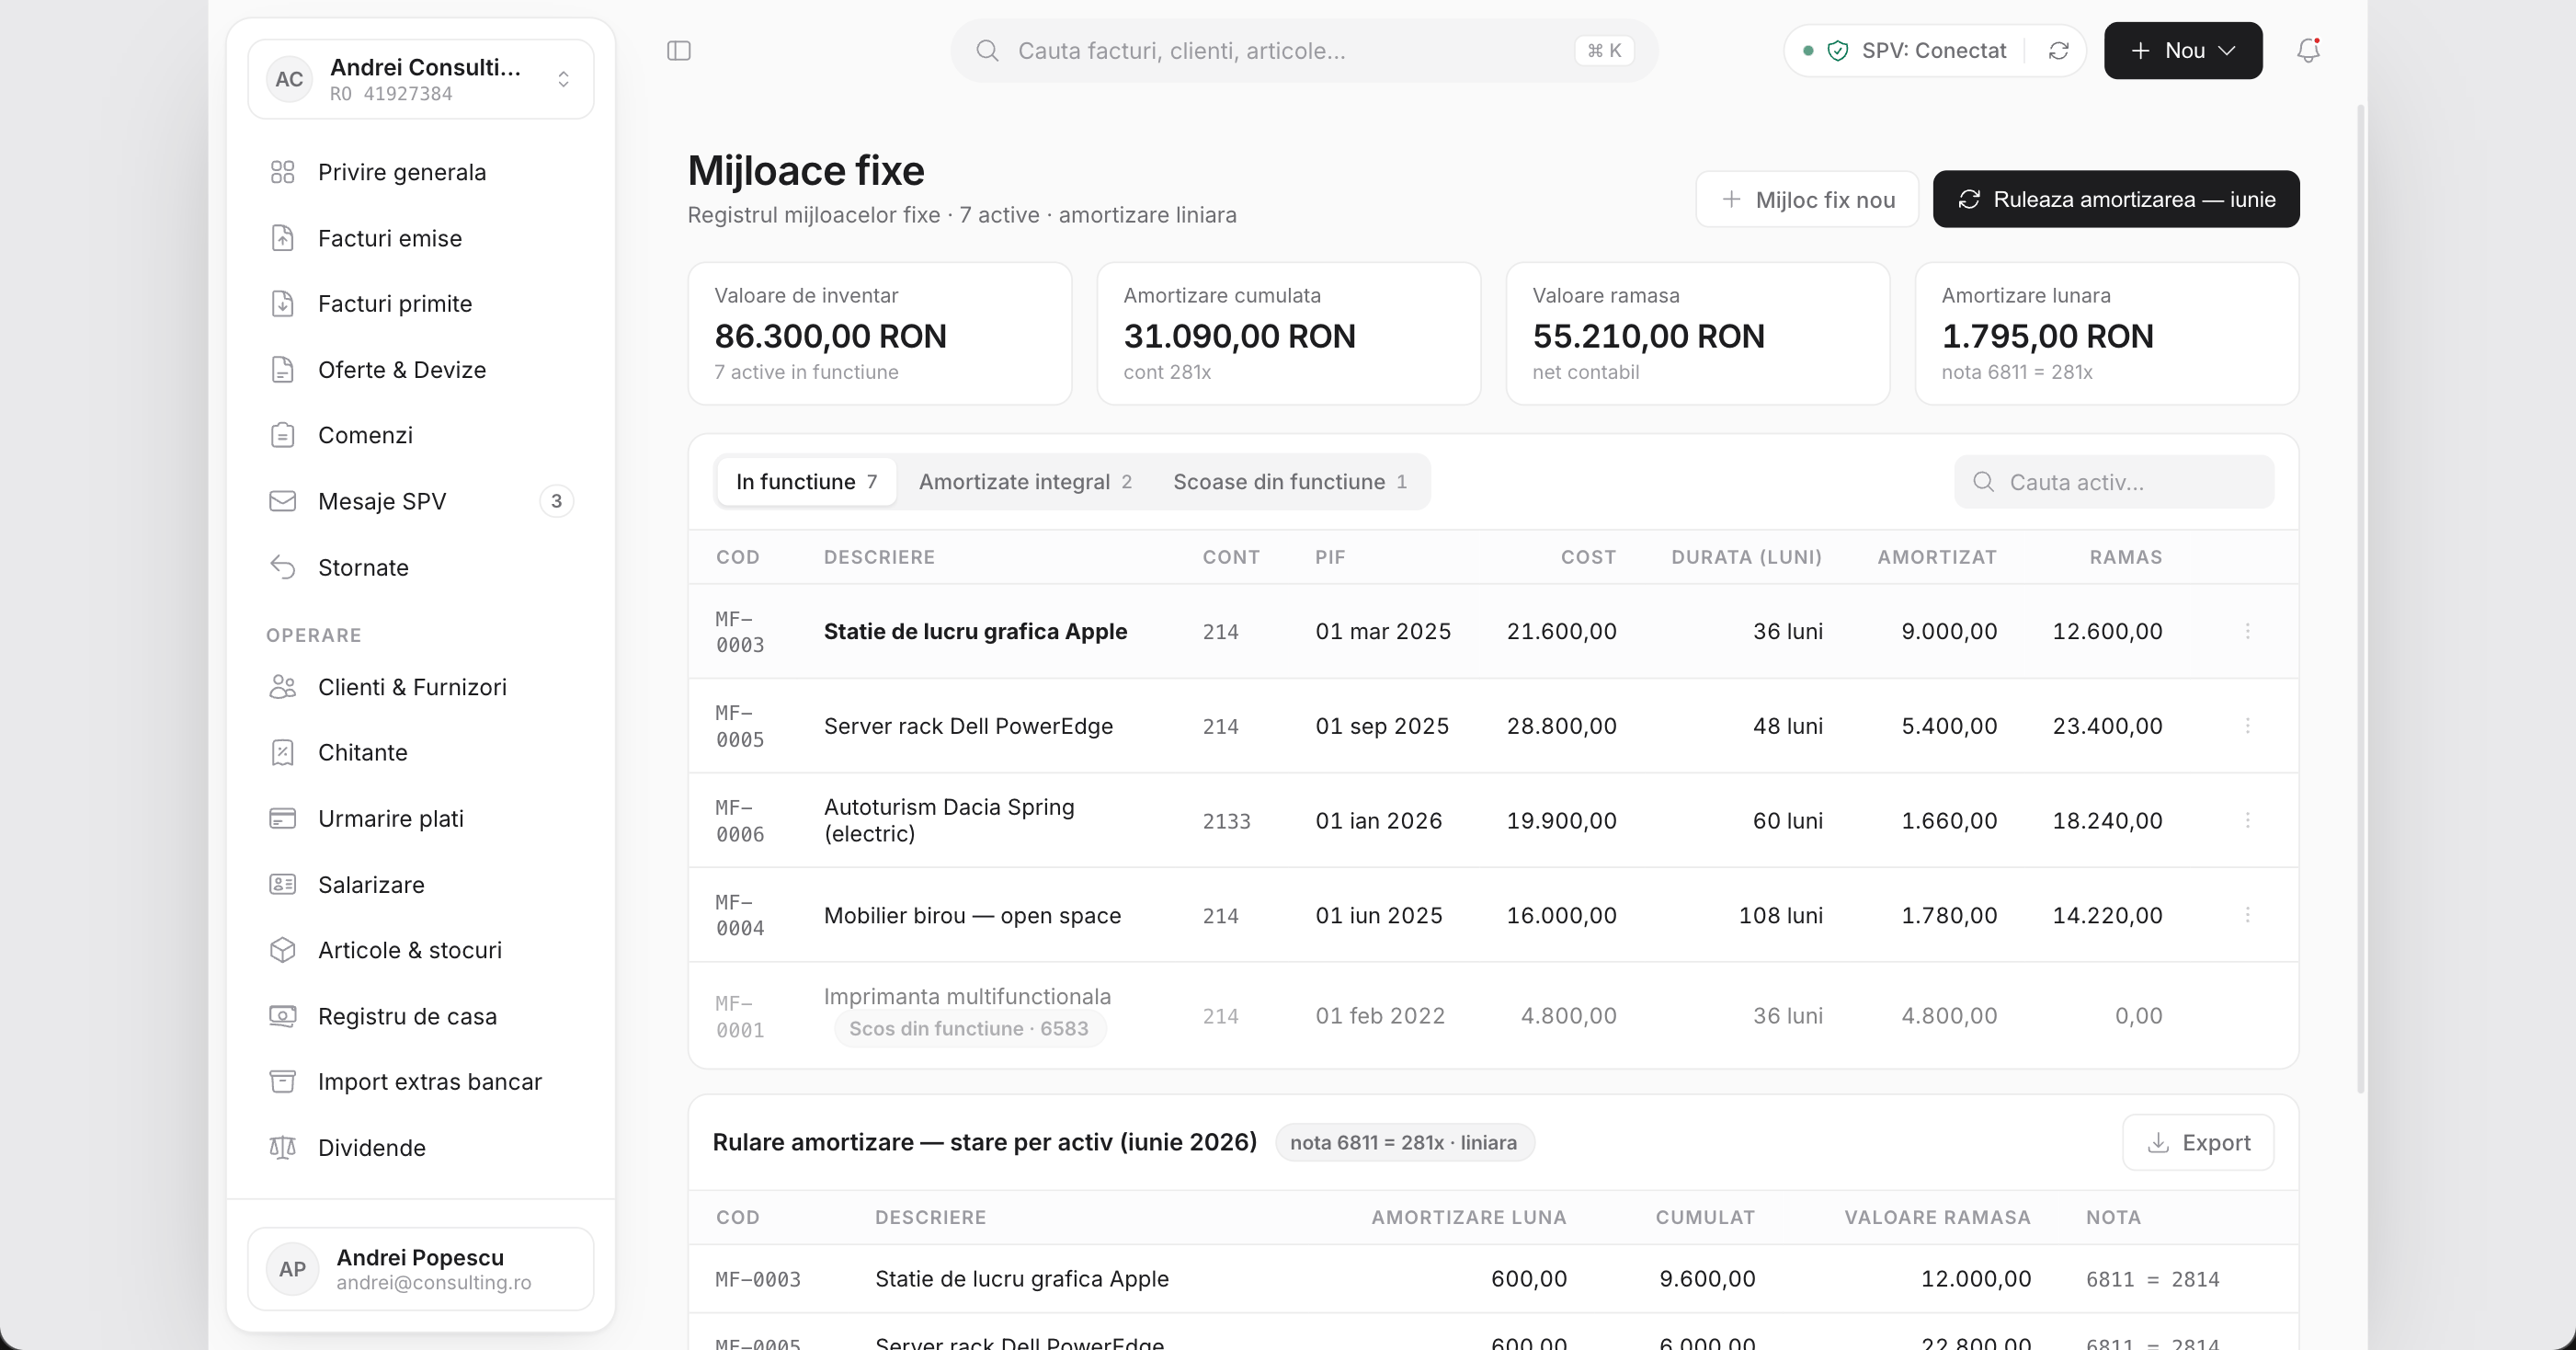This screenshot has height=1350, width=2576.
Task: Click the 108 luni duration cell
Action: pyautogui.click(x=1780, y=915)
